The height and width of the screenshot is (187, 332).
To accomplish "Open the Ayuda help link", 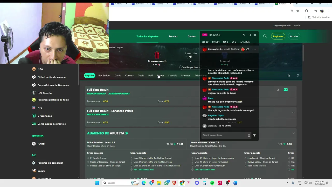I will pos(297,25).
